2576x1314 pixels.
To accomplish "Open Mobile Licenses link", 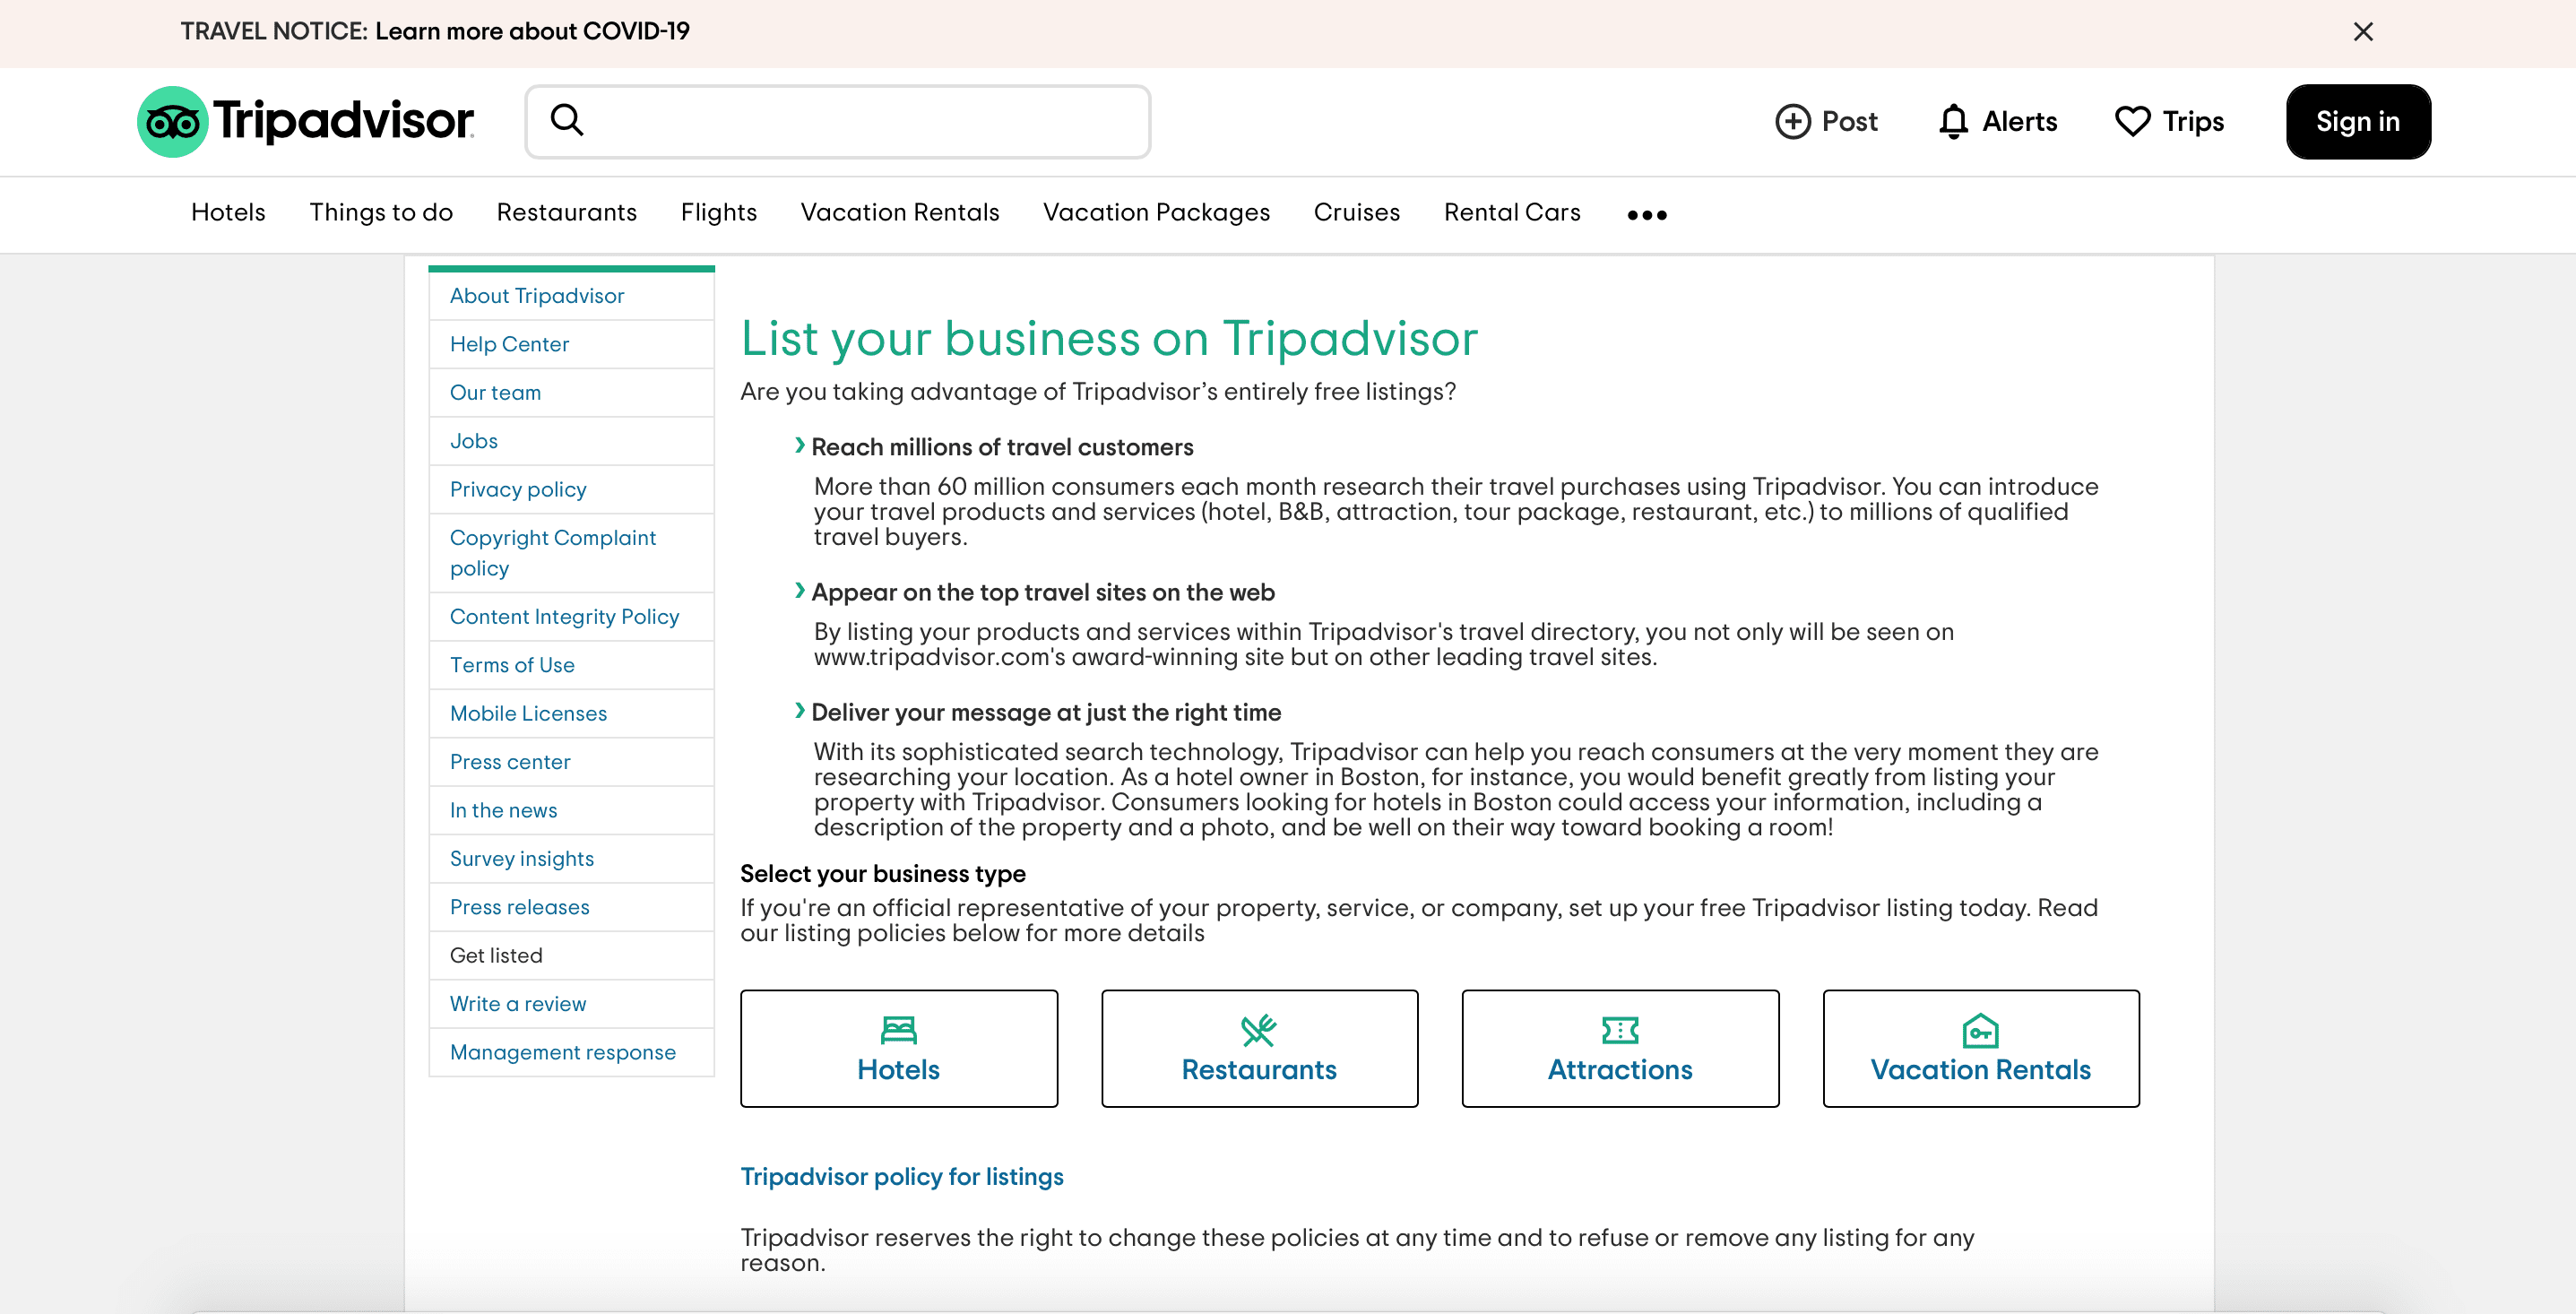I will pos(528,713).
